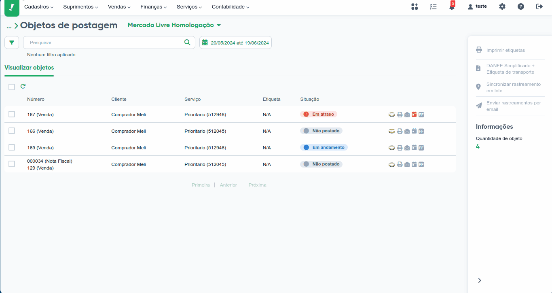Expand the Cadastros menu
552x293 pixels.
tap(39, 7)
